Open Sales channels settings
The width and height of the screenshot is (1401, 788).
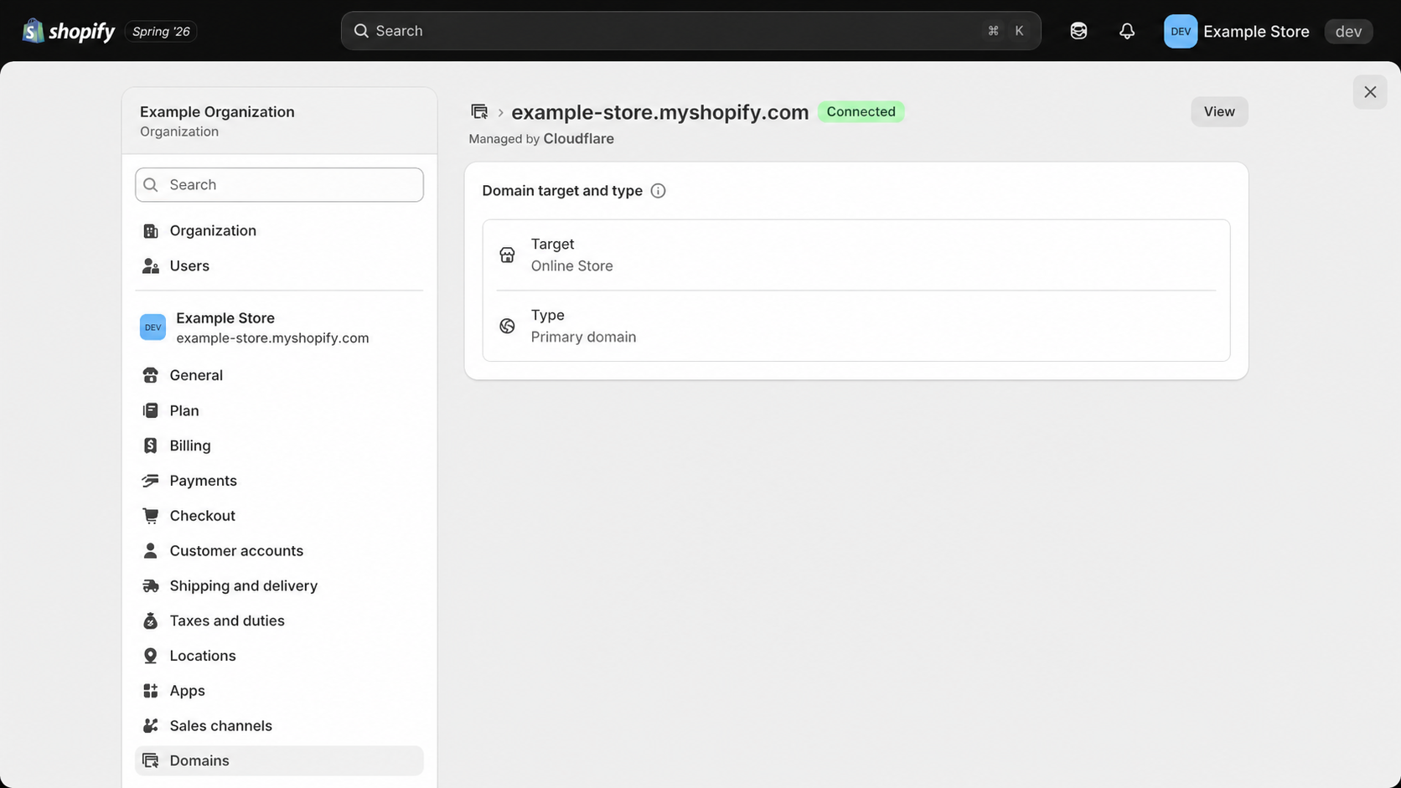point(279,726)
